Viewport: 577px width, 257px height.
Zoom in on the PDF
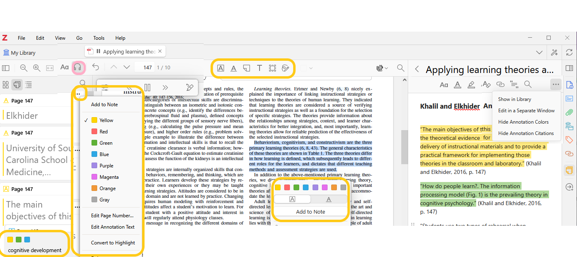click(37, 68)
